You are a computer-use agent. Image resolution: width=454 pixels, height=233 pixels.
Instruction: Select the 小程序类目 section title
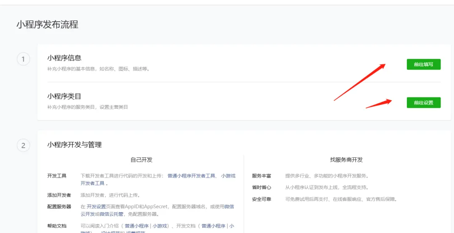pyautogui.click(x=64, y=96)
